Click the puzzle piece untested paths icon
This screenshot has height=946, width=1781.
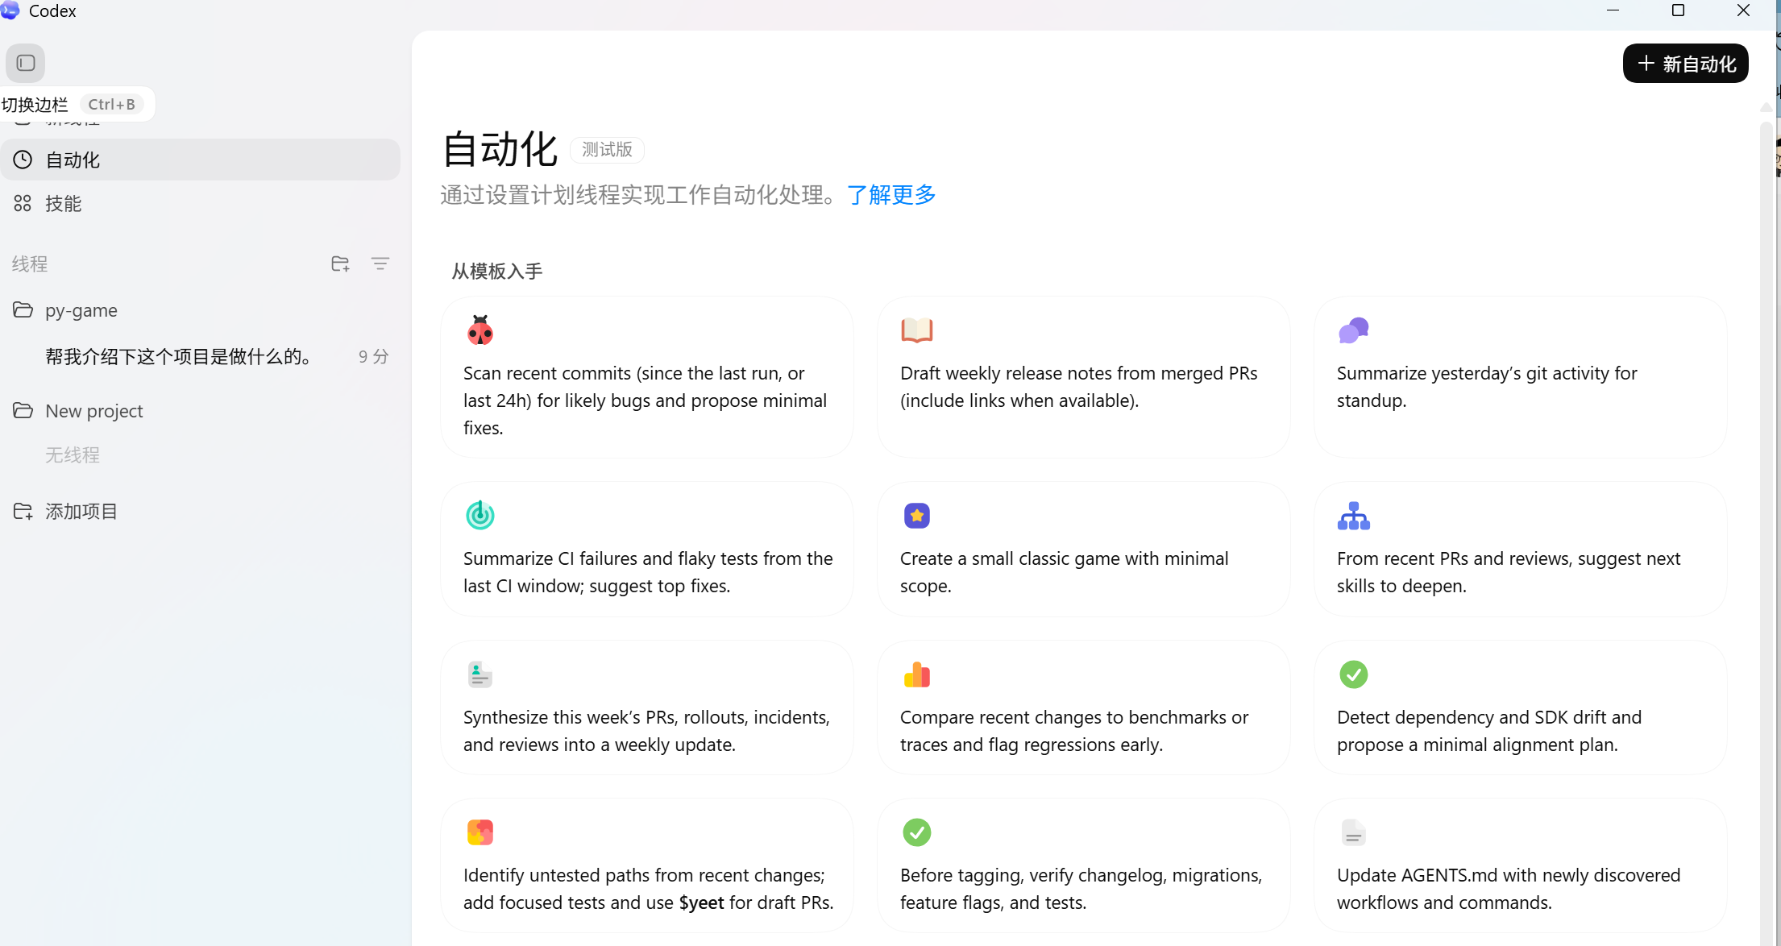[479, 832]
